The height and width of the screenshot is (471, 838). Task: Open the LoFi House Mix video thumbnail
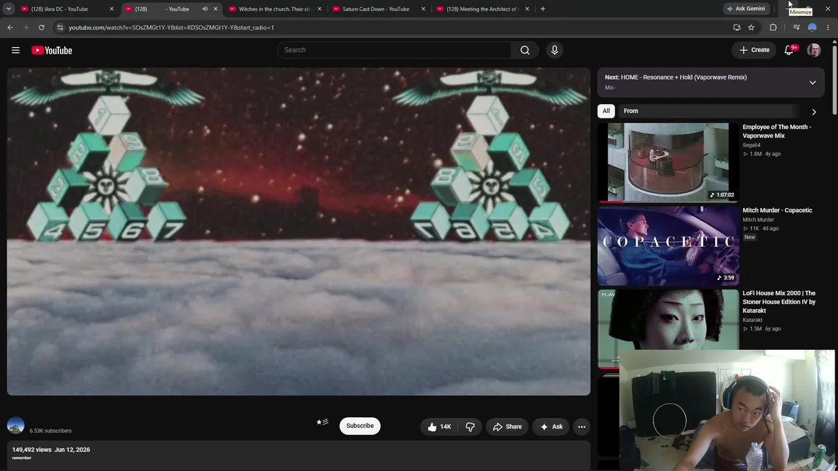coord(668,321)
